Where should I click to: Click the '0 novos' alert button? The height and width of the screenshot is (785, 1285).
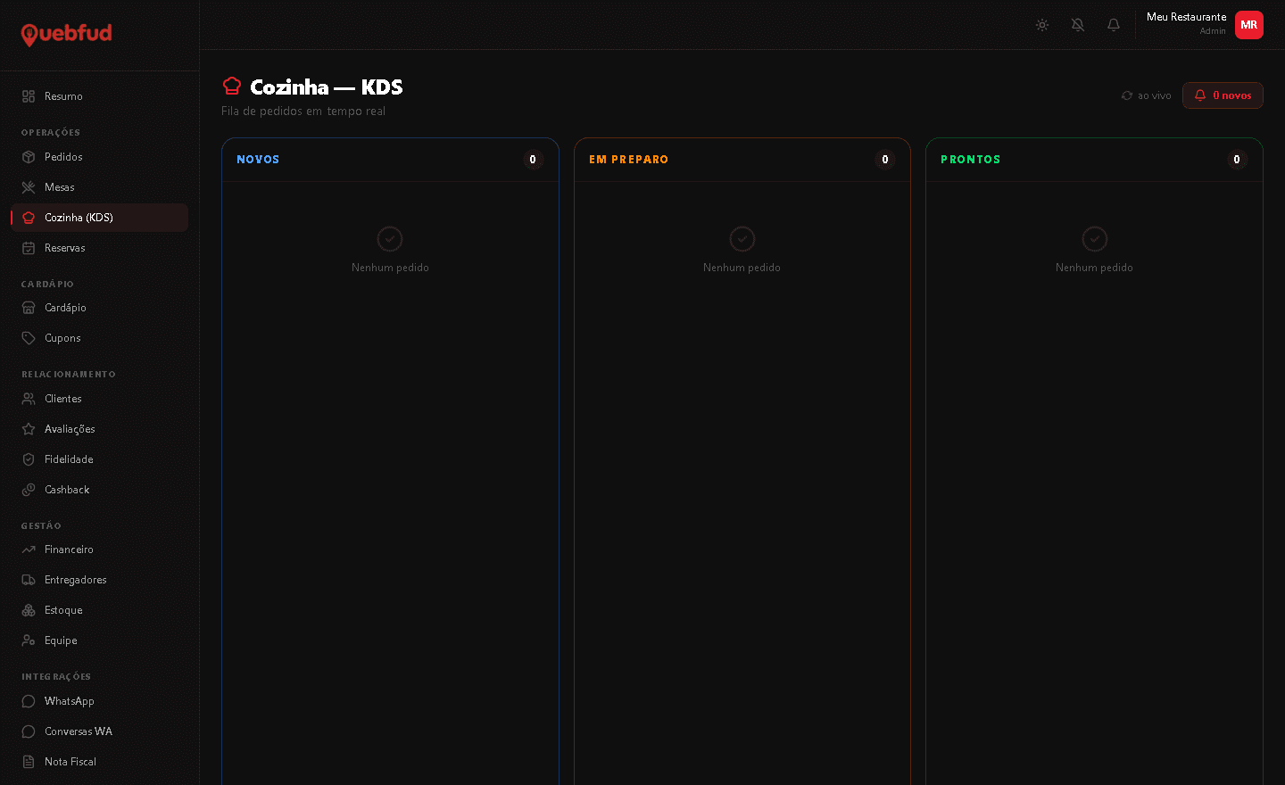1223,95
